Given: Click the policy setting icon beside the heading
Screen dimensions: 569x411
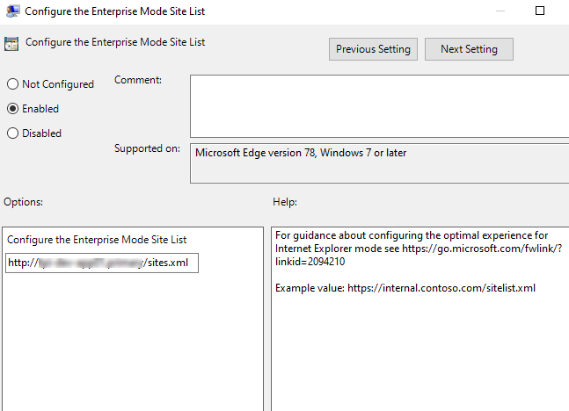Looking at the screenshot, I should click(11, 44).
